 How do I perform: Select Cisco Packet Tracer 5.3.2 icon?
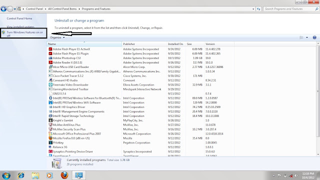[x=50, y=76]
